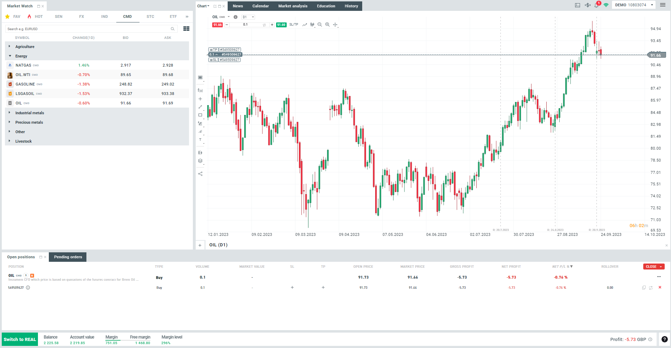Switch to the Pending orders tab

click(x=68, y=257)
